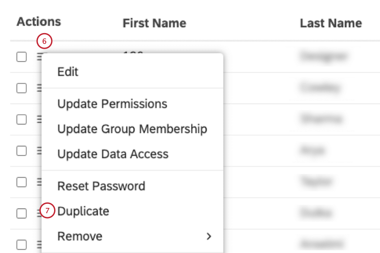Choose Update Data Access option
Screen dimensions: 380x253
(x=113, y=154)
